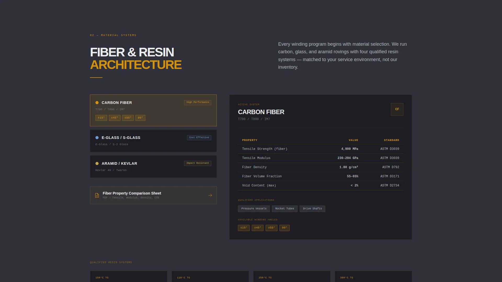The image size is (502, 282).
Task: Click the 250°C TG resin card
Action: tap(292, 277)
